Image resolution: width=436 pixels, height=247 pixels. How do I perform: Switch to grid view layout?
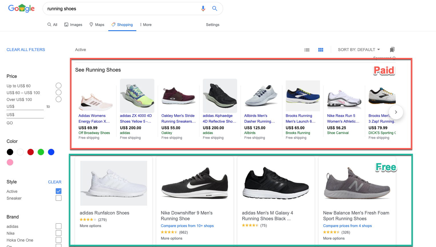pos(321,50)
